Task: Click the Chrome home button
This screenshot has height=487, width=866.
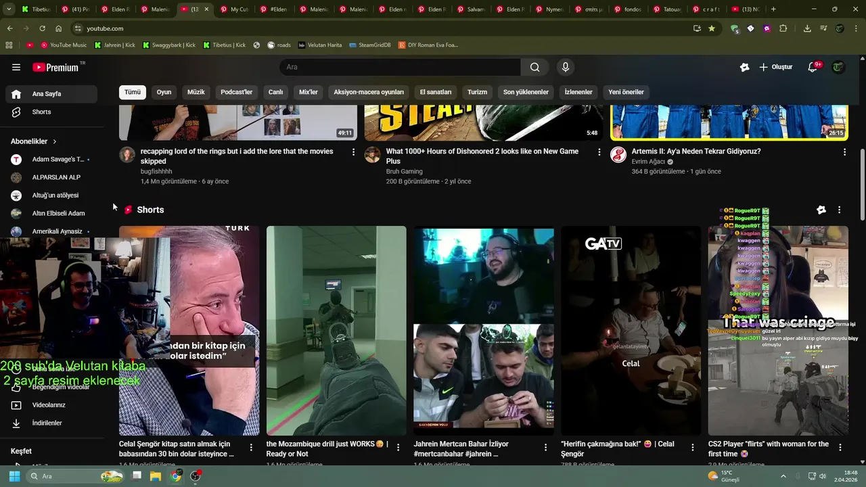Action: point(58,28)
